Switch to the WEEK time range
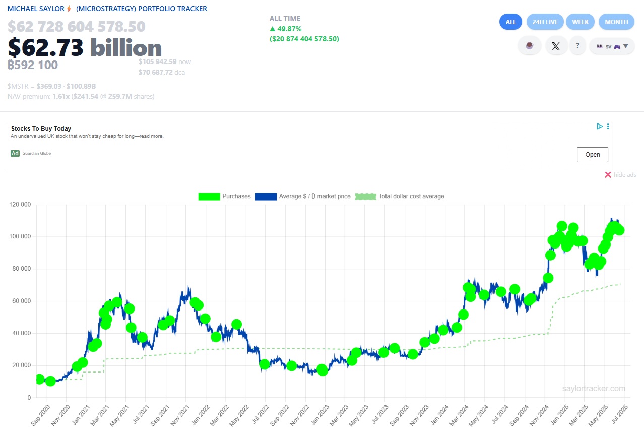 tap(581, 22)
